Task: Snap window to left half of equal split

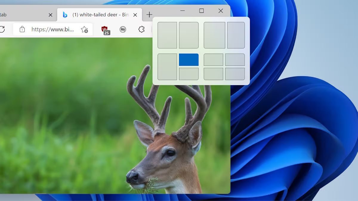Action: [x=167, y=35]
